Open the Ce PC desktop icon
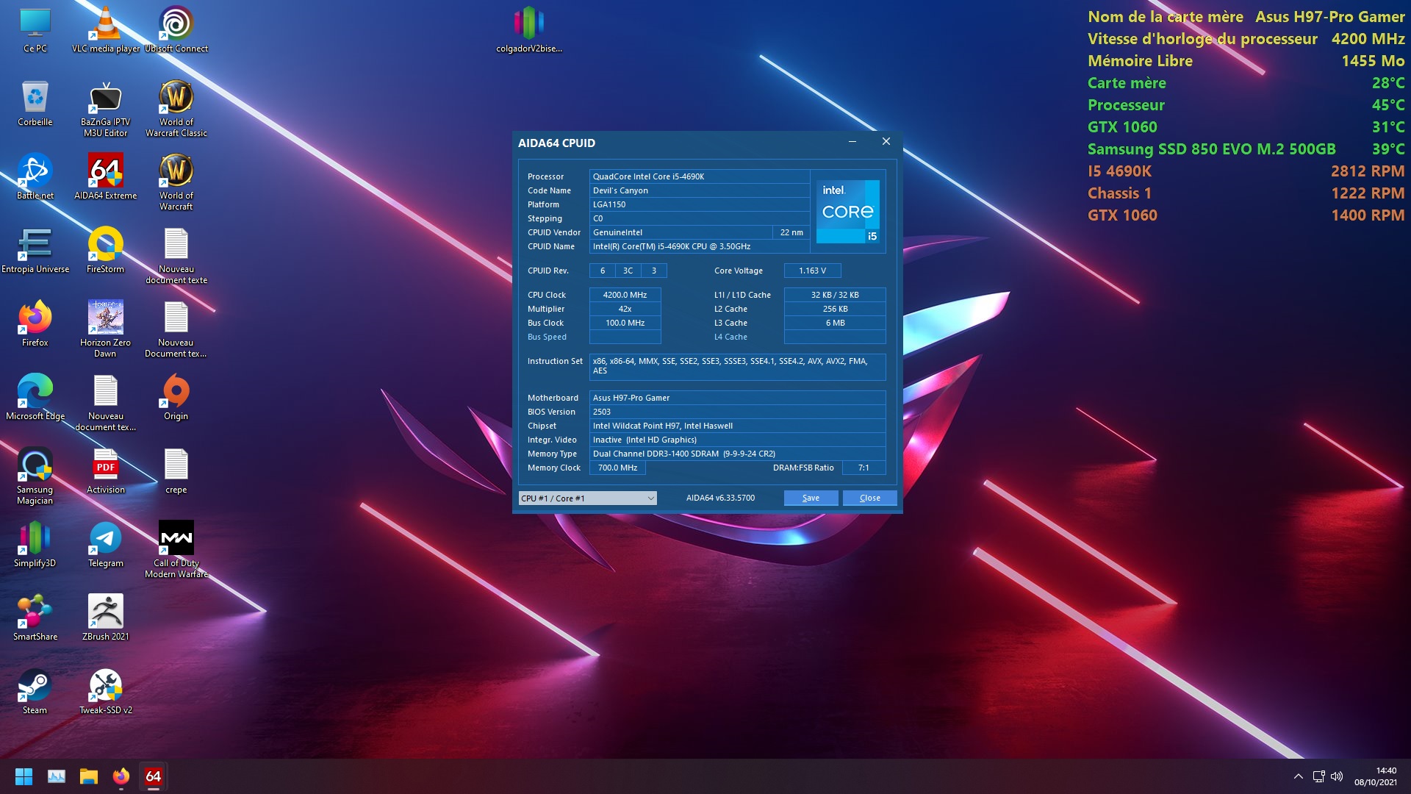 tap(35, 29)
